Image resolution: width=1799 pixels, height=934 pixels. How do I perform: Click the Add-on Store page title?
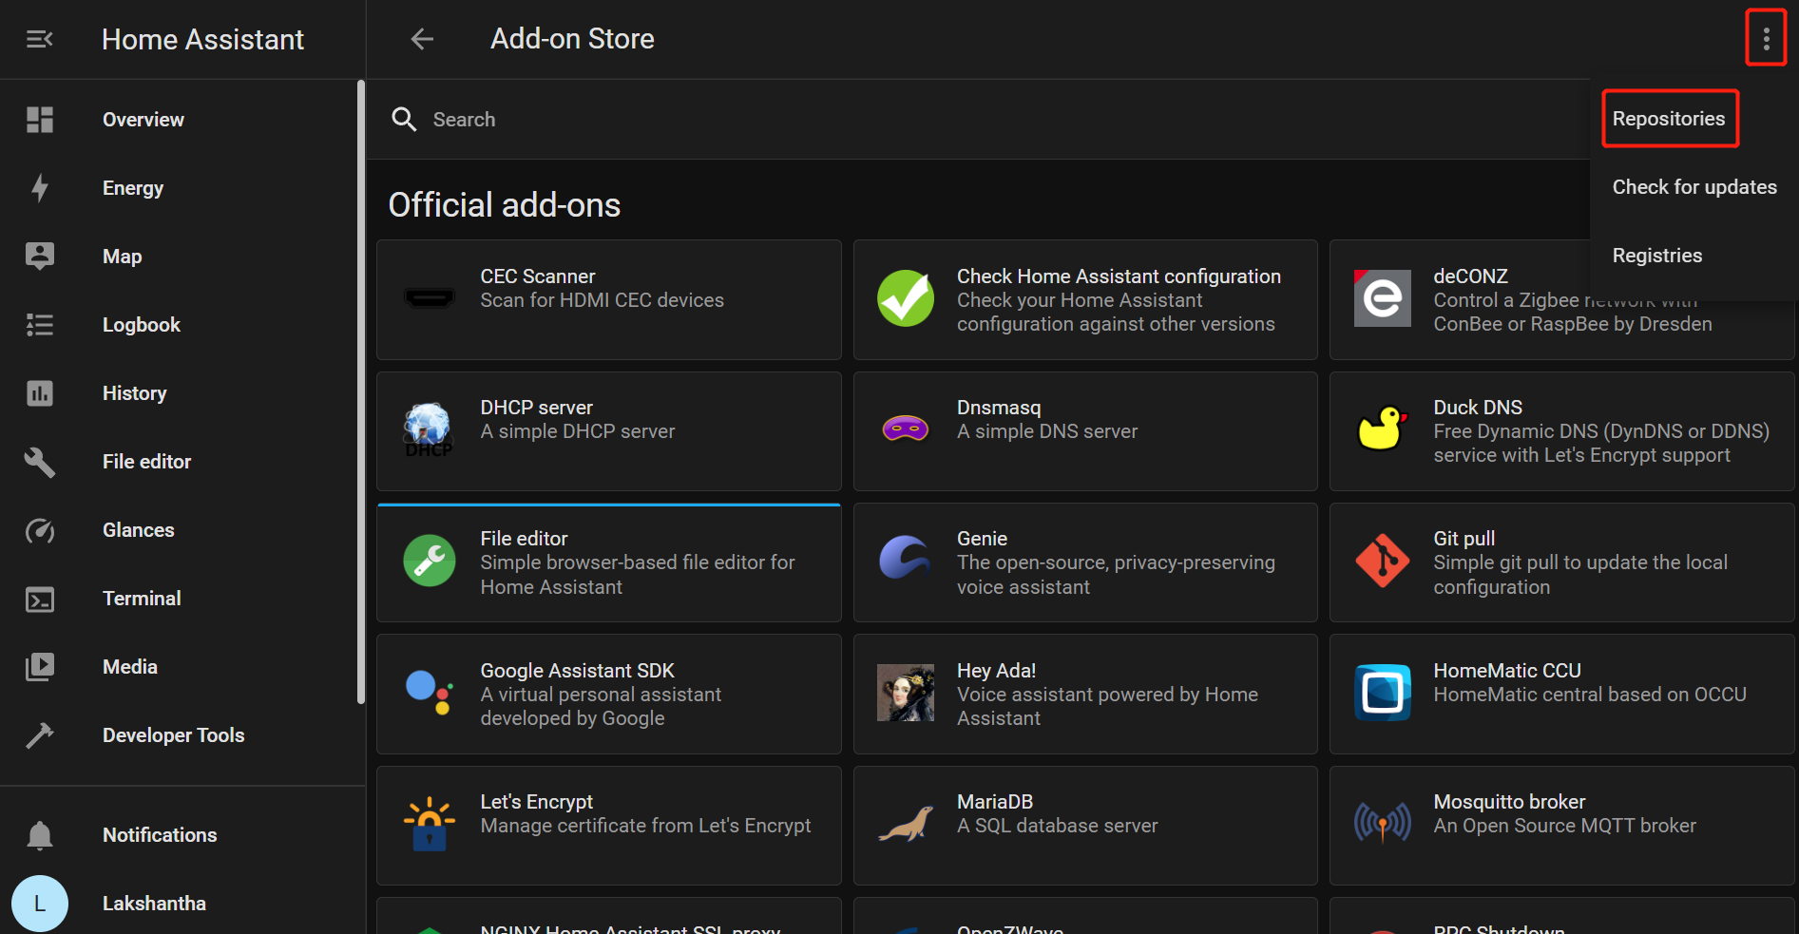(572, 39)
